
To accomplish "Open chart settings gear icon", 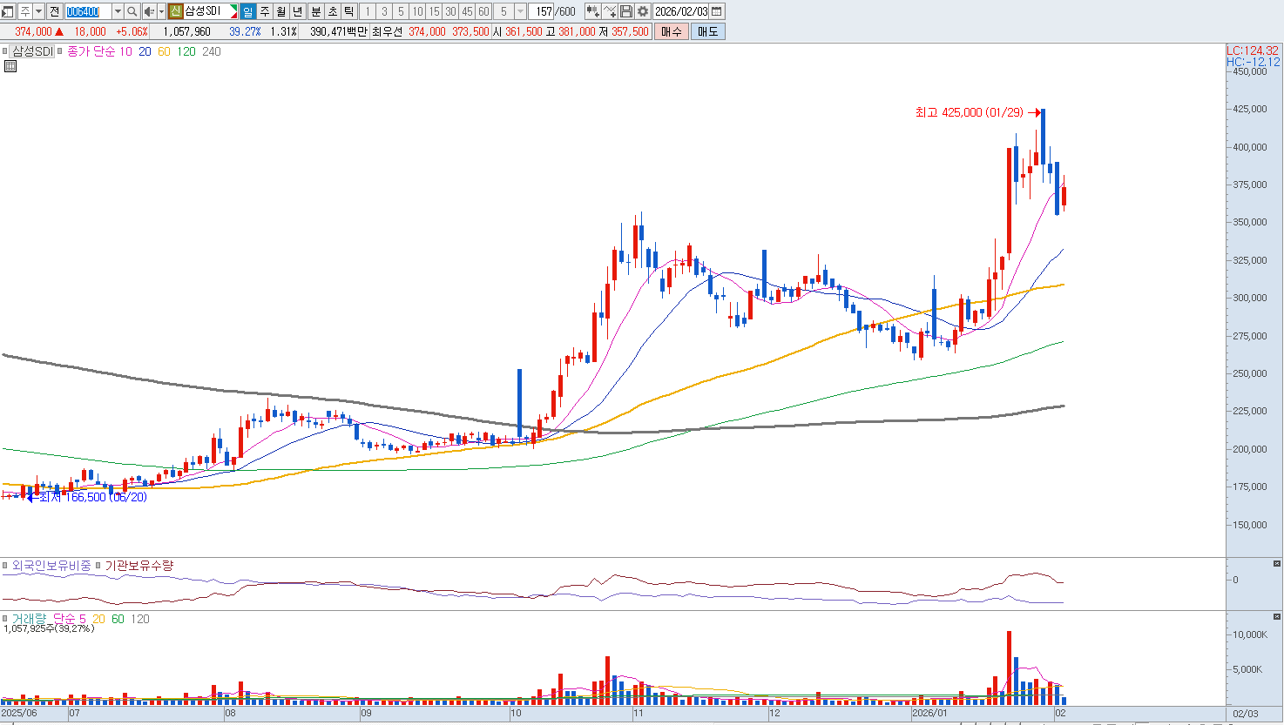I will 643,11.
